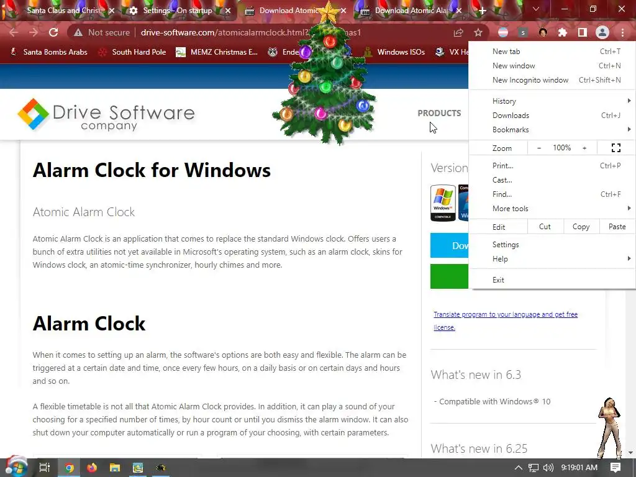Click the page vertical scrollbar down arrow
This screenshot has width=636, height=477.
630,452
